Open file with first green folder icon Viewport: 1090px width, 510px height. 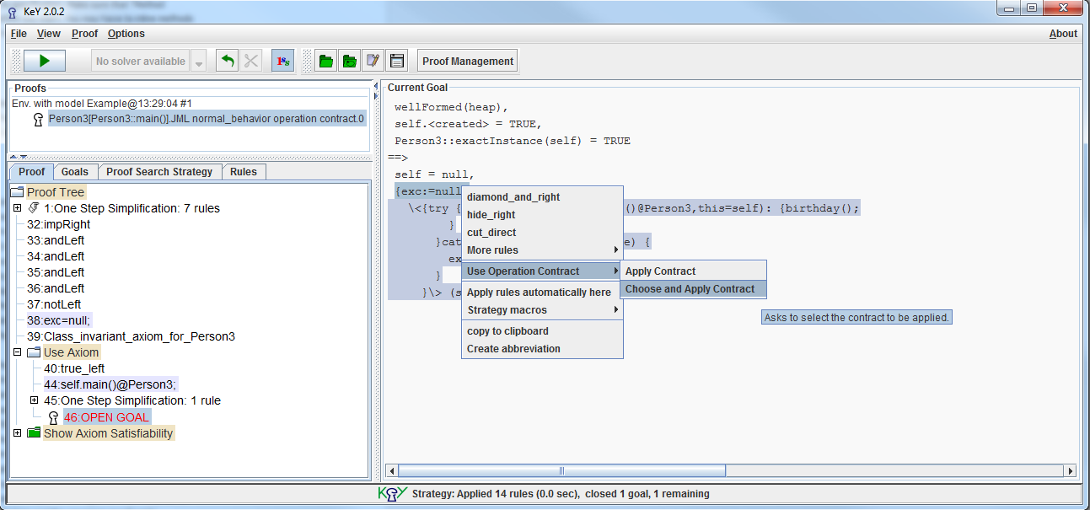[x=326, y=61]
